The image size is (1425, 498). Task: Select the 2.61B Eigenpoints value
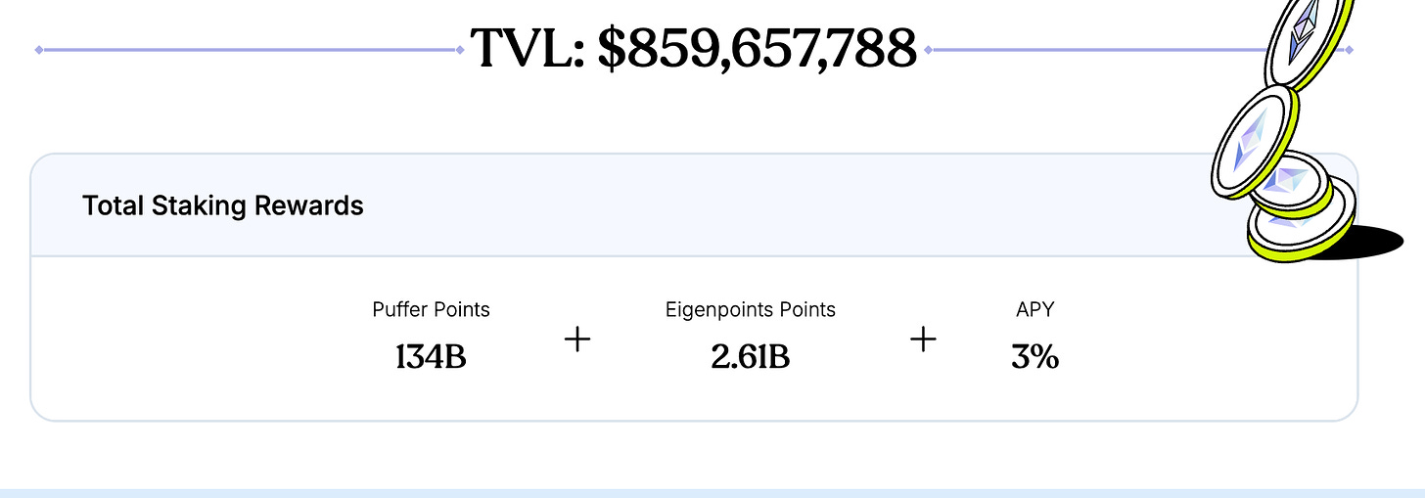coord(750,357)
